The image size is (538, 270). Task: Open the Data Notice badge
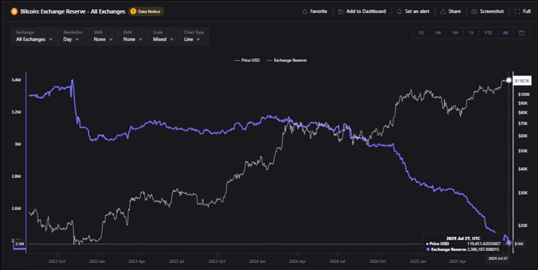coord(146,11)
